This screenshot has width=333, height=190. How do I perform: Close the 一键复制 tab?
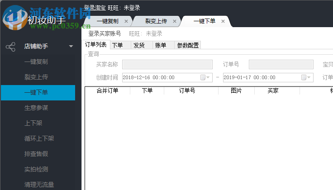pos(126,21)
